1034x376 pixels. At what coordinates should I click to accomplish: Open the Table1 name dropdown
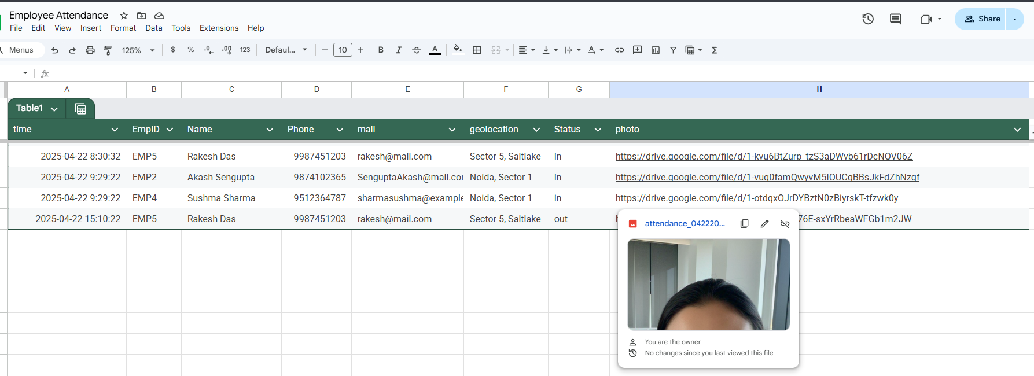click(x=54, y=109)
